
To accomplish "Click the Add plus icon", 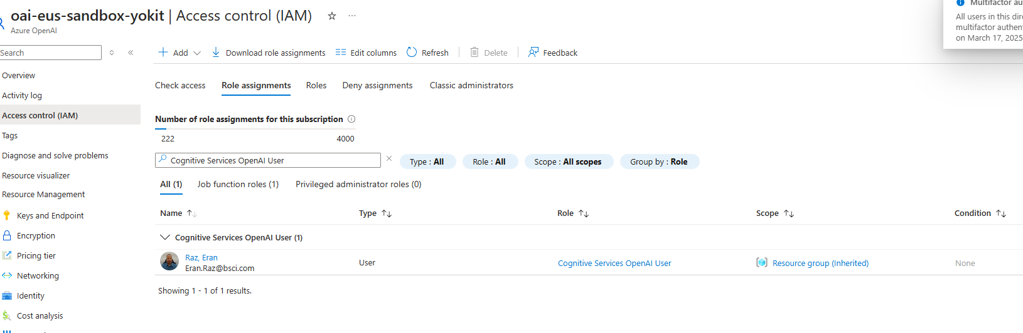I will tap(163, 53).
